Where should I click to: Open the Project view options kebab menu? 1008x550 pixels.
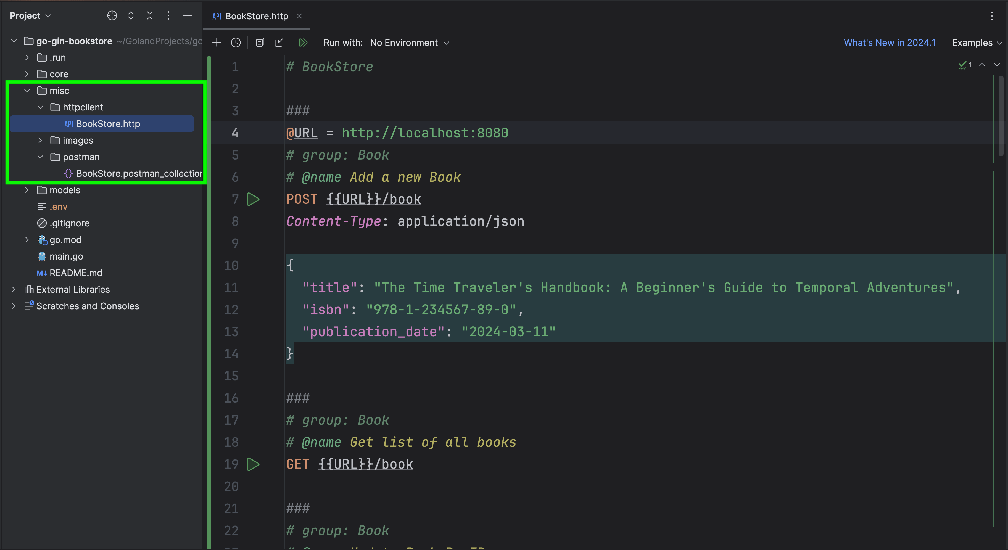click(x=168, y=16)
